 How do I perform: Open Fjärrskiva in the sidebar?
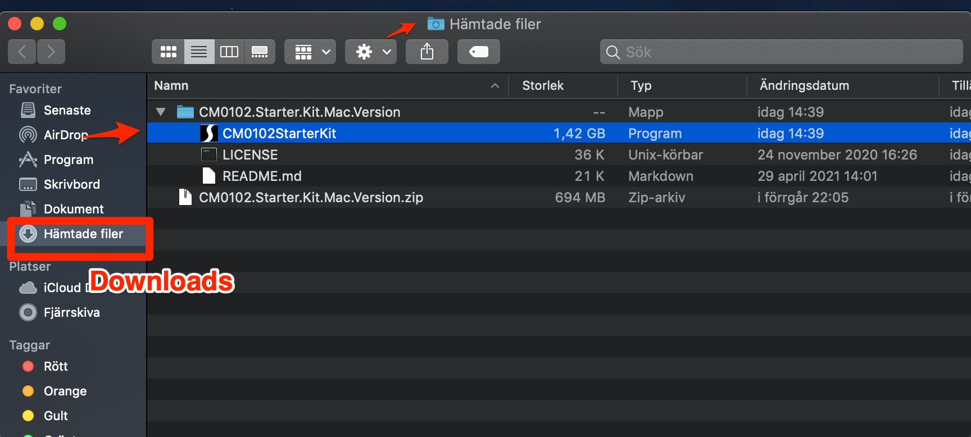pyautogui.click(x=72, y=312)
